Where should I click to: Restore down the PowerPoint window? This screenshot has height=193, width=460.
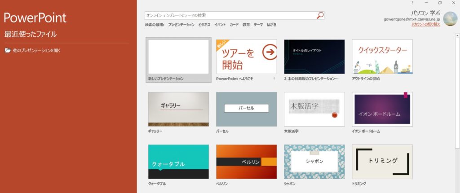(x=440, y=3)
